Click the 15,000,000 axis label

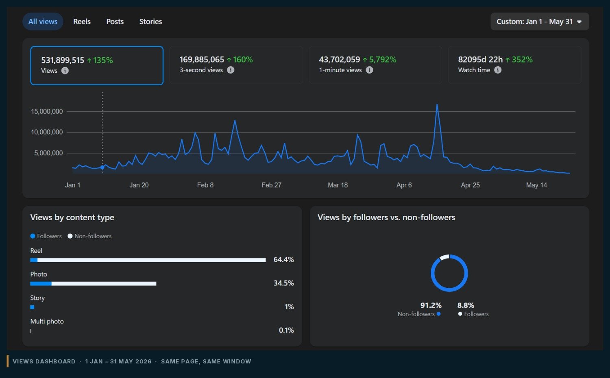pyautogui.click(x=47, y=111)
